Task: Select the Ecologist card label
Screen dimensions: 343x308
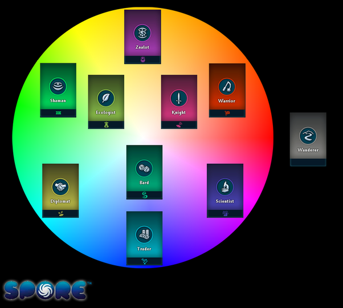Action: click(106, 112)
